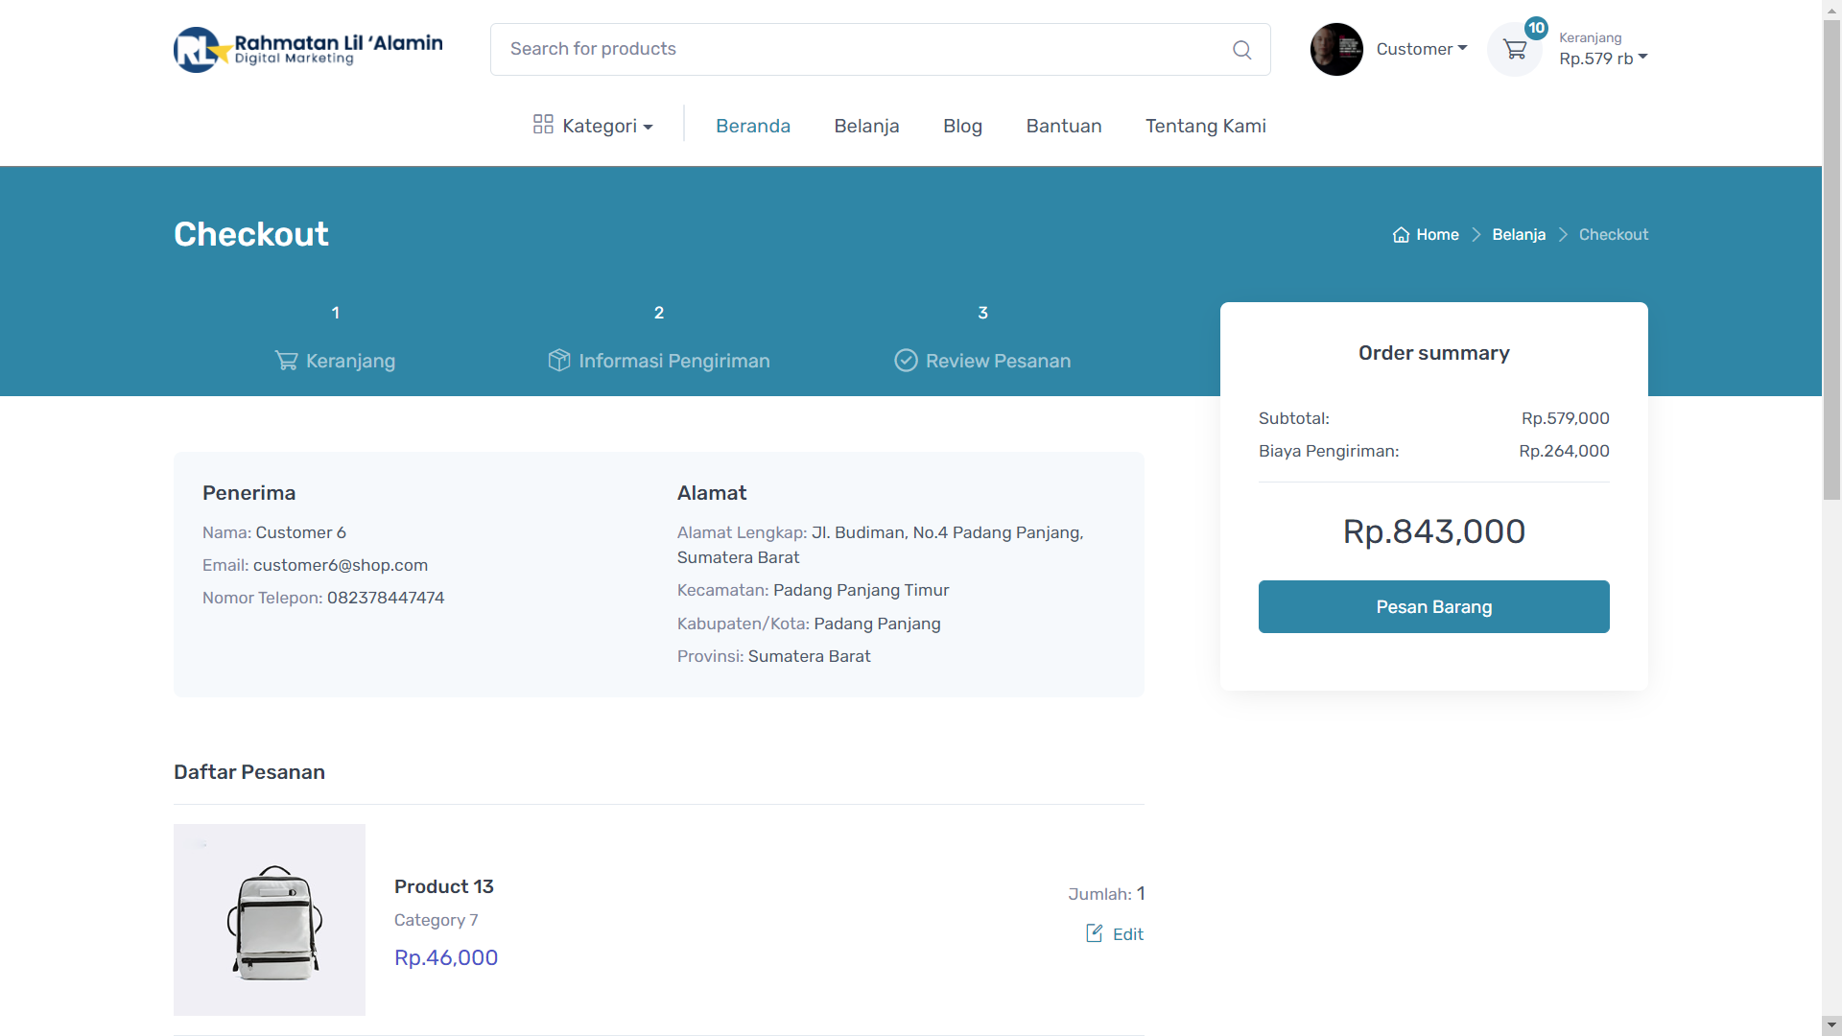Viewport: 1842px width, 1036px height.
Task: Open the Blog menu item
Action: coord(962,127)
